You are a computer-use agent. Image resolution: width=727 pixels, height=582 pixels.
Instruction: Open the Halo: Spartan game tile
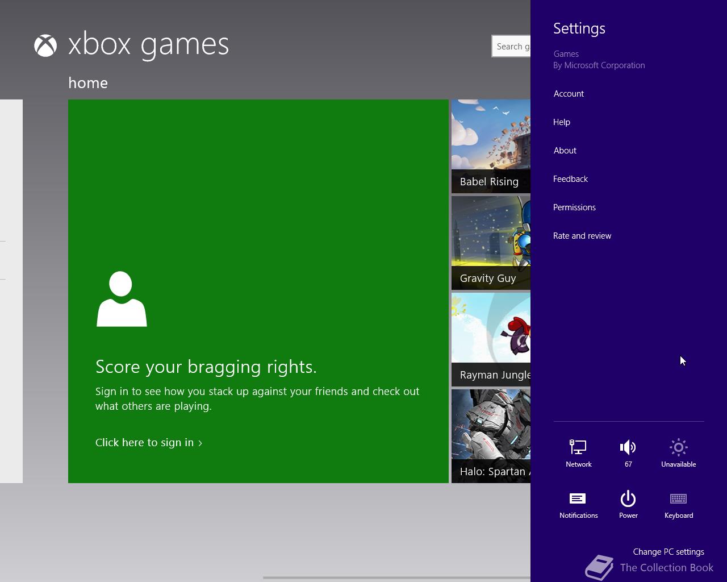coord(491,436)
